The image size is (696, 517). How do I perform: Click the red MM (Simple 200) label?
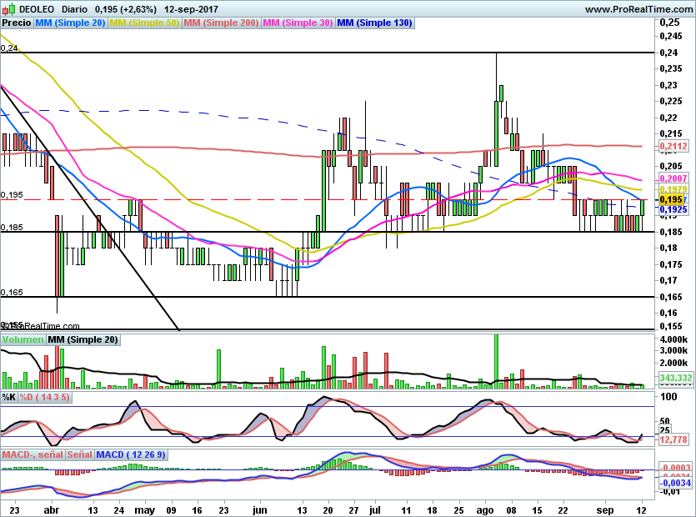click(221, 23)
